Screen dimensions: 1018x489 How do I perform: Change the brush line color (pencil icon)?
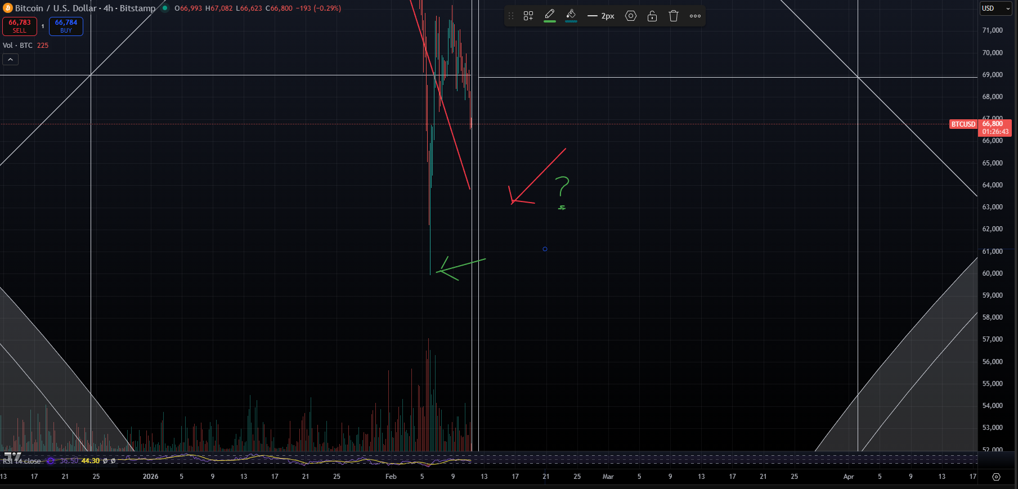coord(550,15)
